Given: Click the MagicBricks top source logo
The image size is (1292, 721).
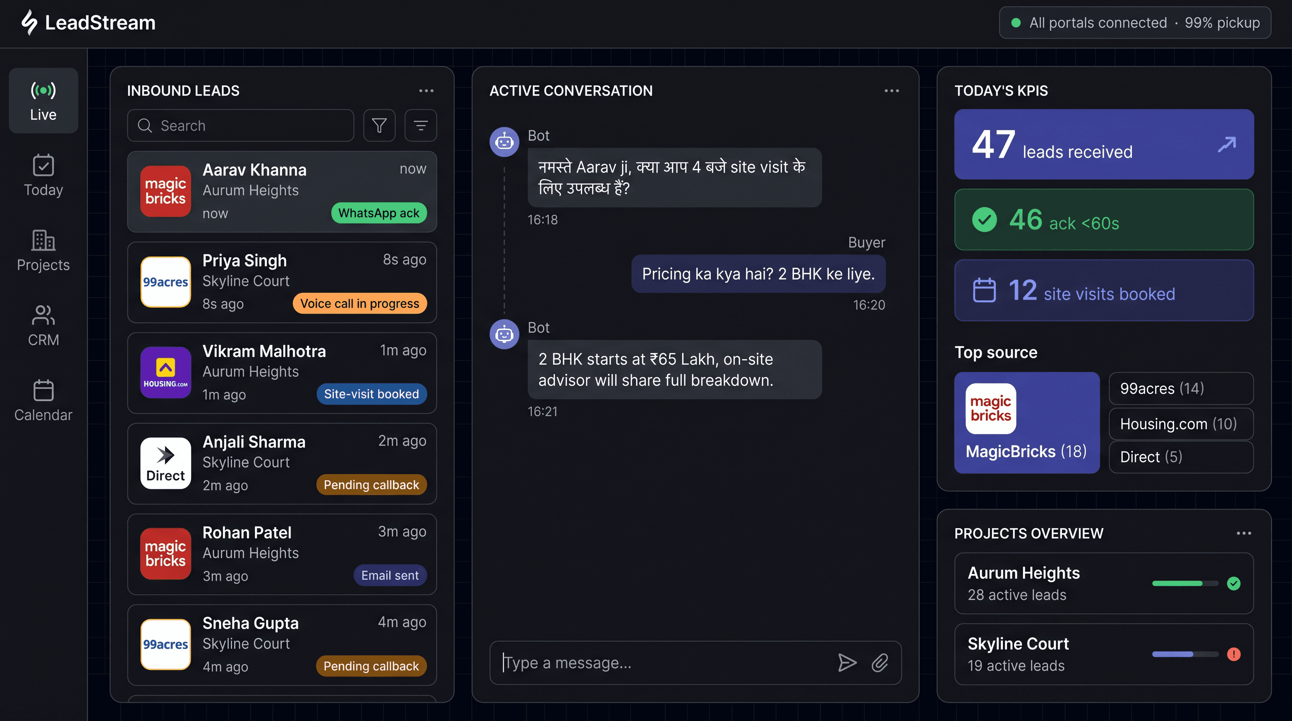Looking at the screenshot, I should (991, 409).
